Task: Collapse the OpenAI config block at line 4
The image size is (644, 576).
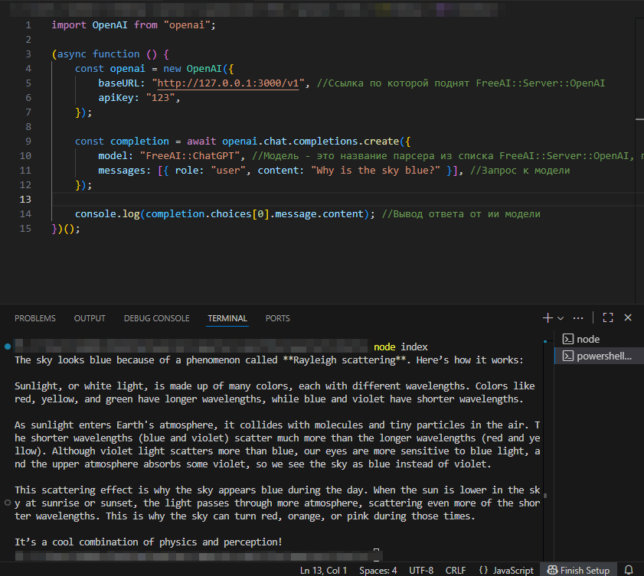Action: [42, 68]
